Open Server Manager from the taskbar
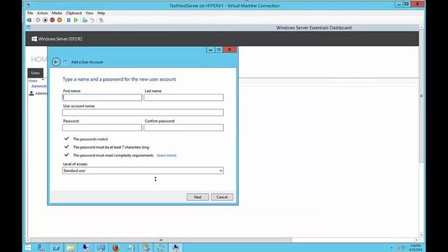 tap(41, 248)
